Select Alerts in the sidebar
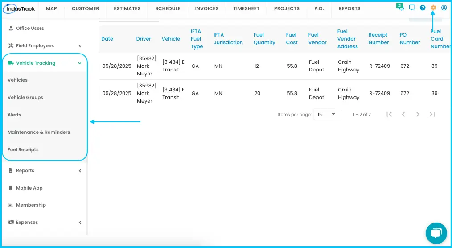This screenshot has height=248, width=452. 14,115
